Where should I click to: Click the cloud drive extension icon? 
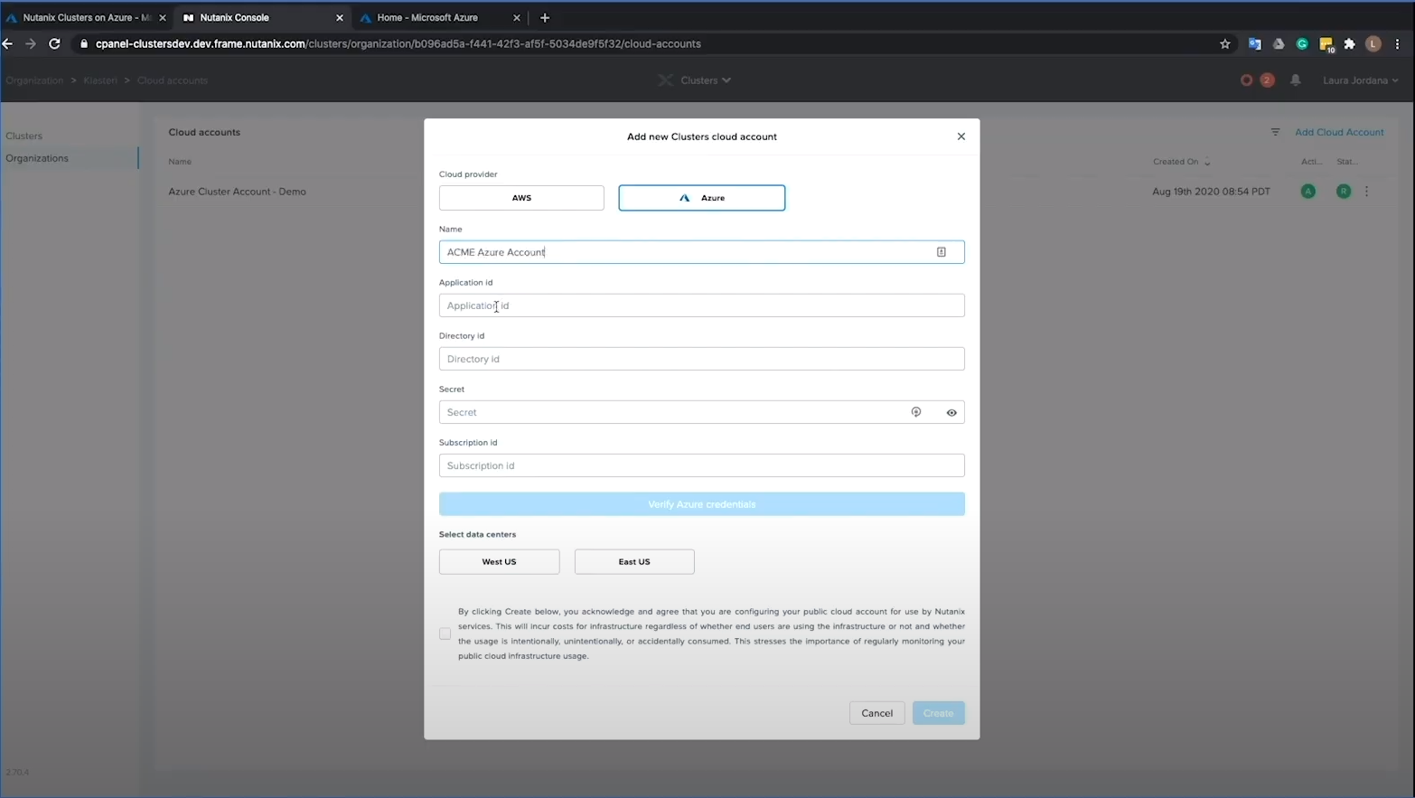coord(1279,43)
